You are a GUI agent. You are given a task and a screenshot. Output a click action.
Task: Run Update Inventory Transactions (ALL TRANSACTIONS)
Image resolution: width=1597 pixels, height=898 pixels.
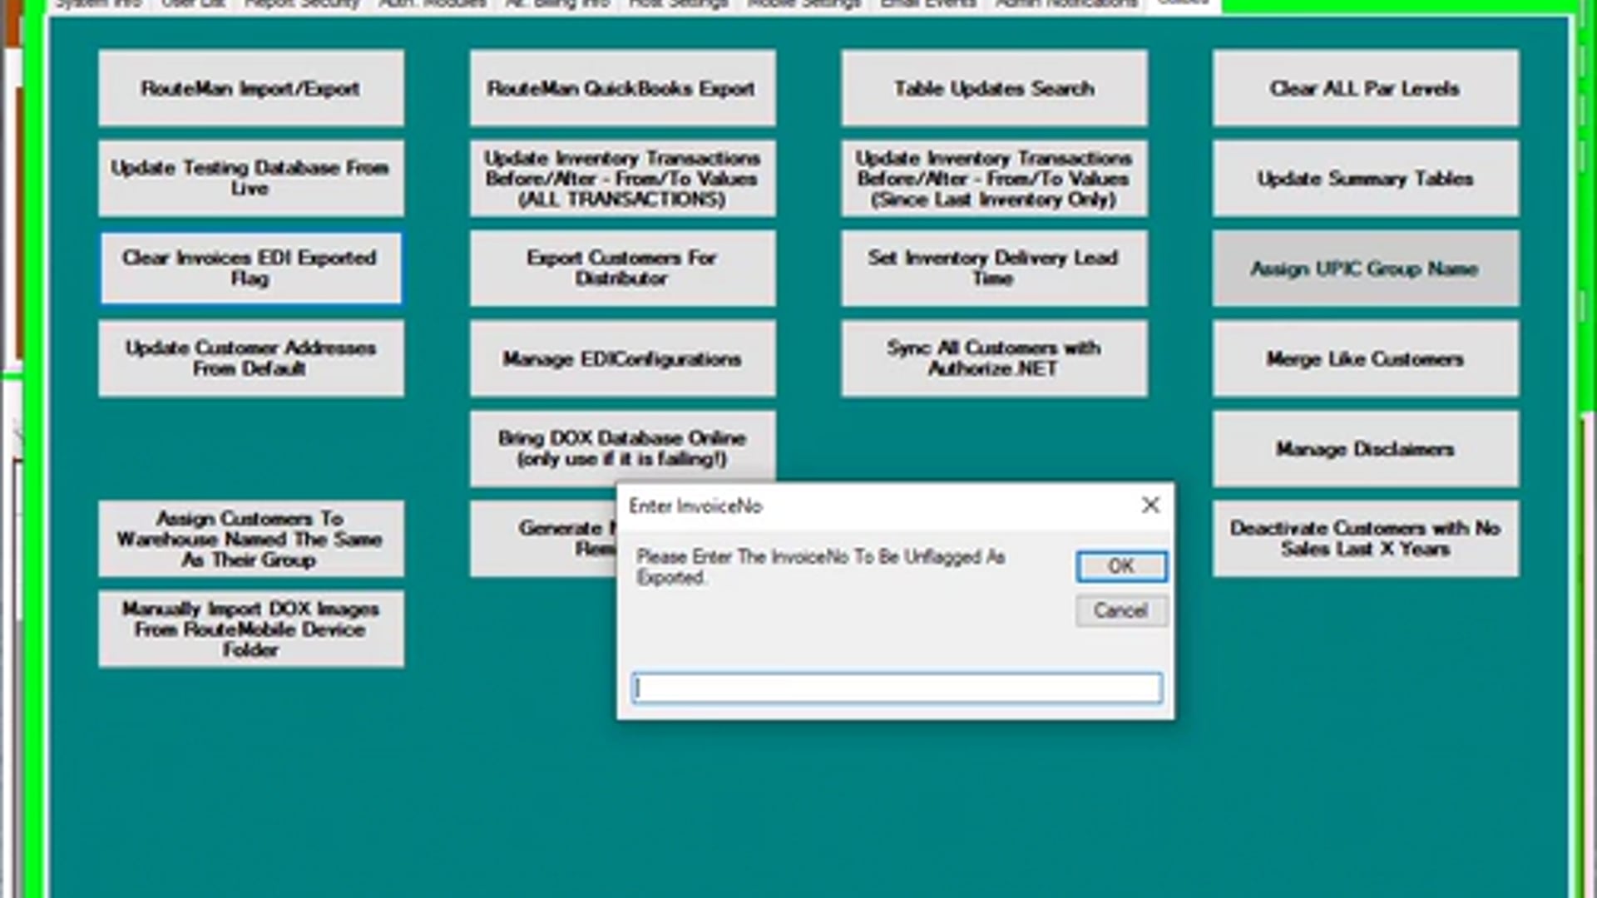[622, 178]
